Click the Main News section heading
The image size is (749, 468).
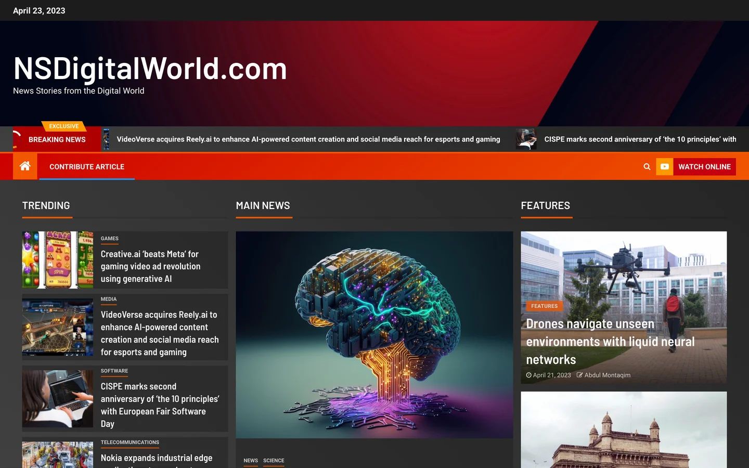click(263, 205)
